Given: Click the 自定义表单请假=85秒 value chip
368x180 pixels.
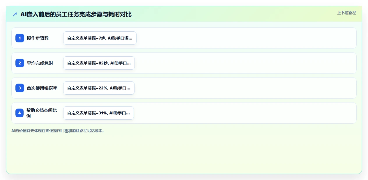Looking at the screenshot, I should [99, 63].
